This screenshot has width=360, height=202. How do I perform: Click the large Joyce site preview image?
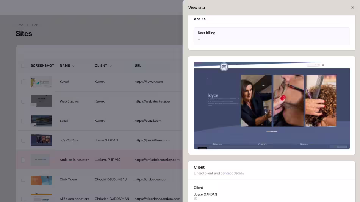click(272, 106)
